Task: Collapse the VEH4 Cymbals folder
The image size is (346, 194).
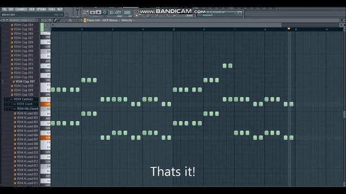Action: (x=11, y=99)
